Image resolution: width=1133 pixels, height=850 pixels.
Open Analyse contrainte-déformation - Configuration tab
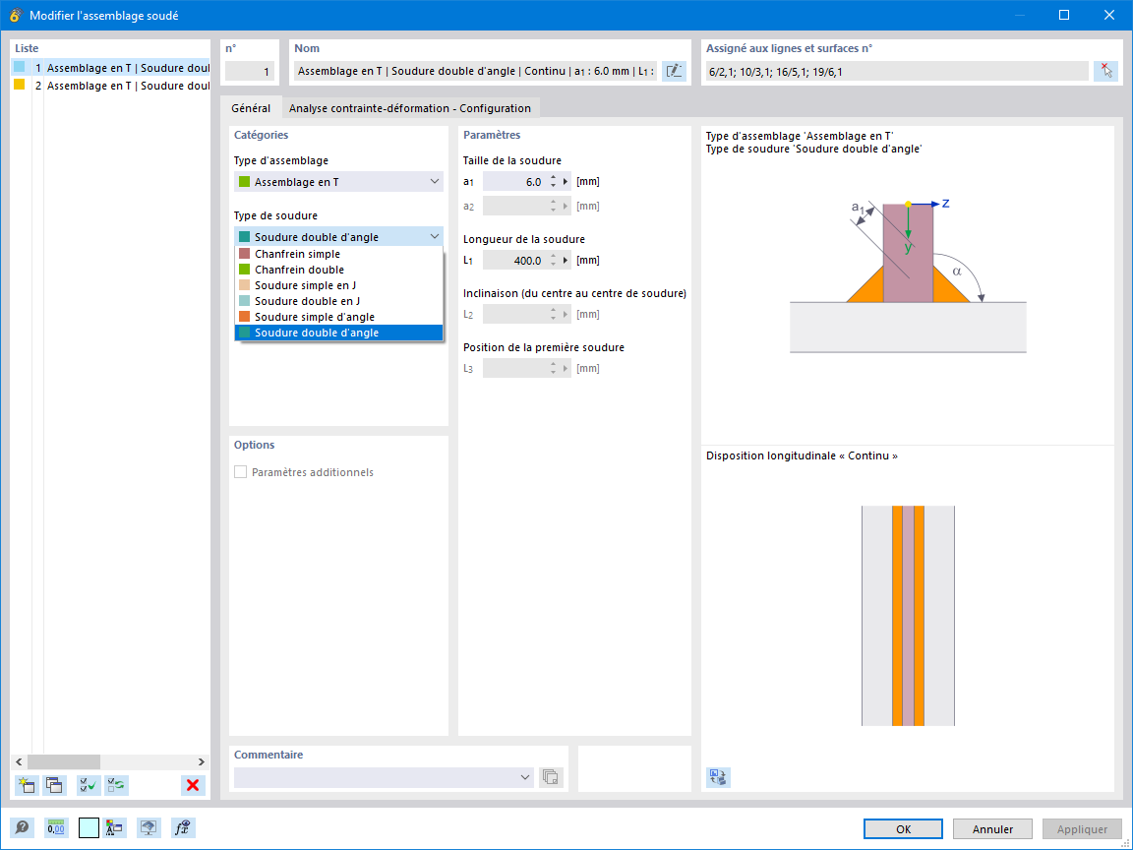pos(410,107)
